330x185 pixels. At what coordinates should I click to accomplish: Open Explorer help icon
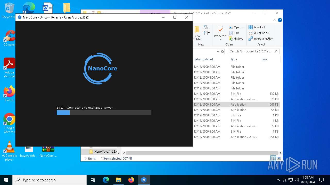[x=280, y=20]
